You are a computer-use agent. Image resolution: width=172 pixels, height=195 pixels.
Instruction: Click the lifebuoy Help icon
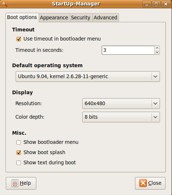[x=15, y=183]
